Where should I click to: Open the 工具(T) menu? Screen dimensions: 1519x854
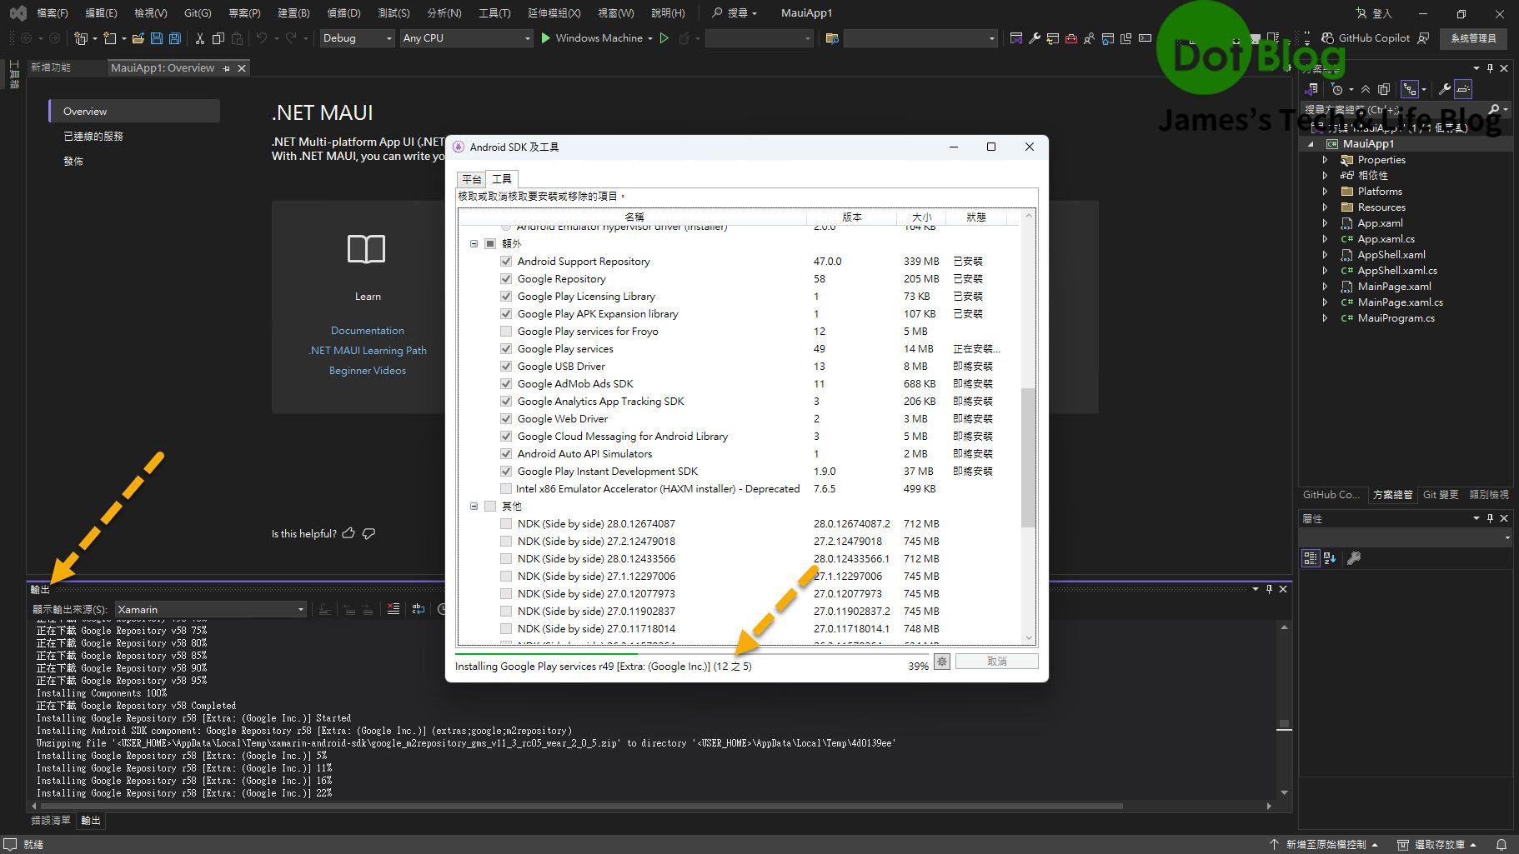click(494, 12)
